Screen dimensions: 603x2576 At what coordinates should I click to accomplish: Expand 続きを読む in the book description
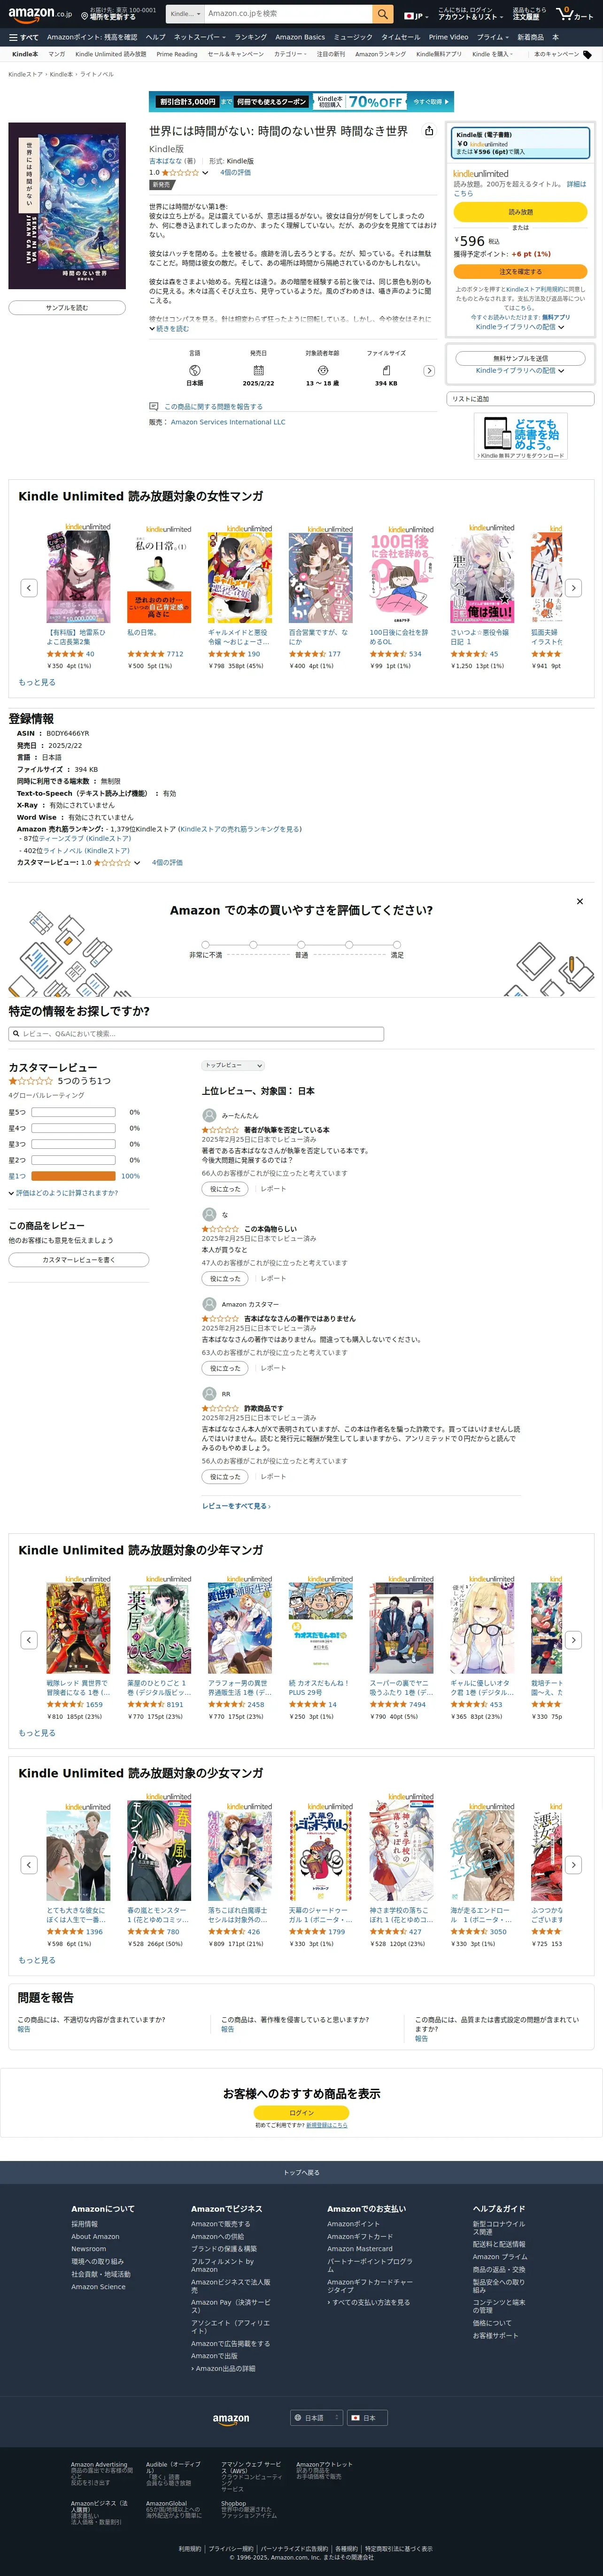coord(169,328)
